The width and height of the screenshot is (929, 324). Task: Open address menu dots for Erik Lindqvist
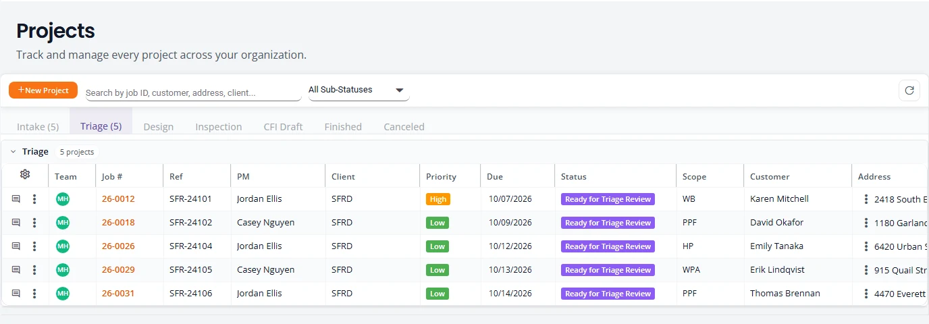point(866,270)
